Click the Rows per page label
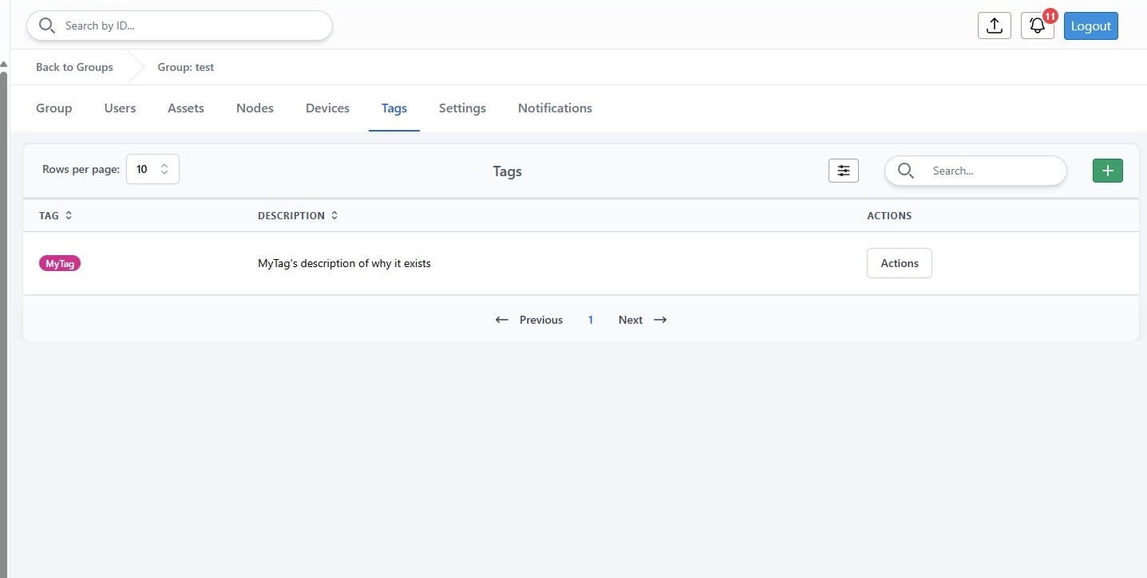The width and height of the screenshot is (1147, 578). (x=81, y=169)
